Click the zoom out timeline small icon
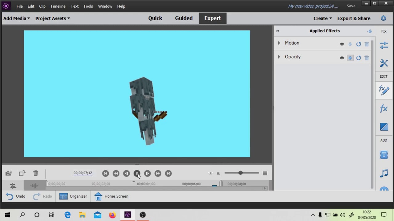Image resolution: width=394 pixels, height=221 pixels. 218,173
